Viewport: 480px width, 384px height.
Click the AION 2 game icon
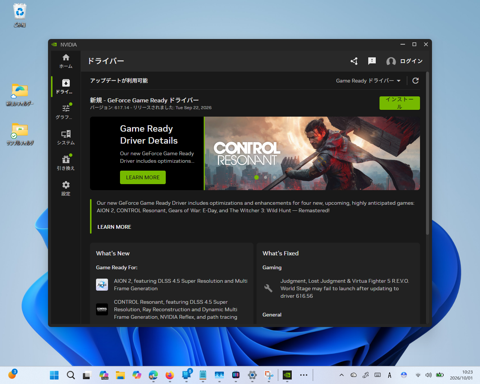tap(102, 285)
